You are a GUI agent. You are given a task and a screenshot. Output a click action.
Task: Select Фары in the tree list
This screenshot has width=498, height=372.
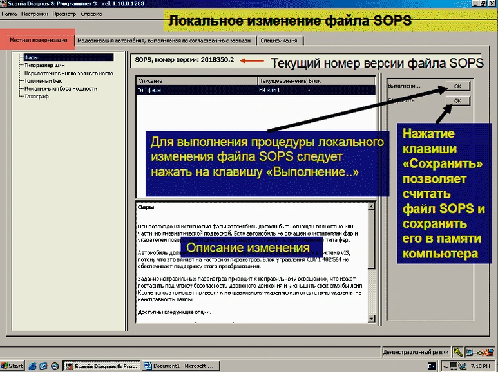pos(32,57)
